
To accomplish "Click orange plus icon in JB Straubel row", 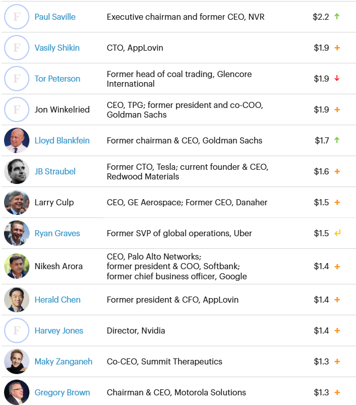I will 337,171.
